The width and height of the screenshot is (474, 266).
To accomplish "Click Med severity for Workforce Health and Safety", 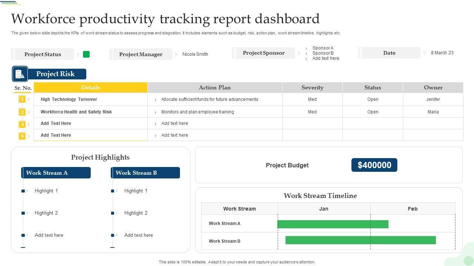I will point(313,112).
